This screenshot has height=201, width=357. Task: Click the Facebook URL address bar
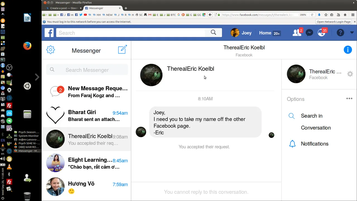click(x=258, y=15)
